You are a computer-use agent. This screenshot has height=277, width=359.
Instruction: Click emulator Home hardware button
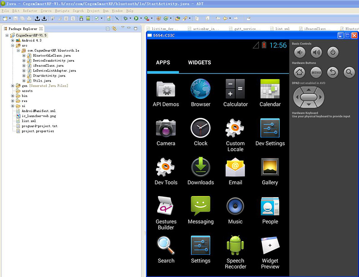[x=299, y=72]
